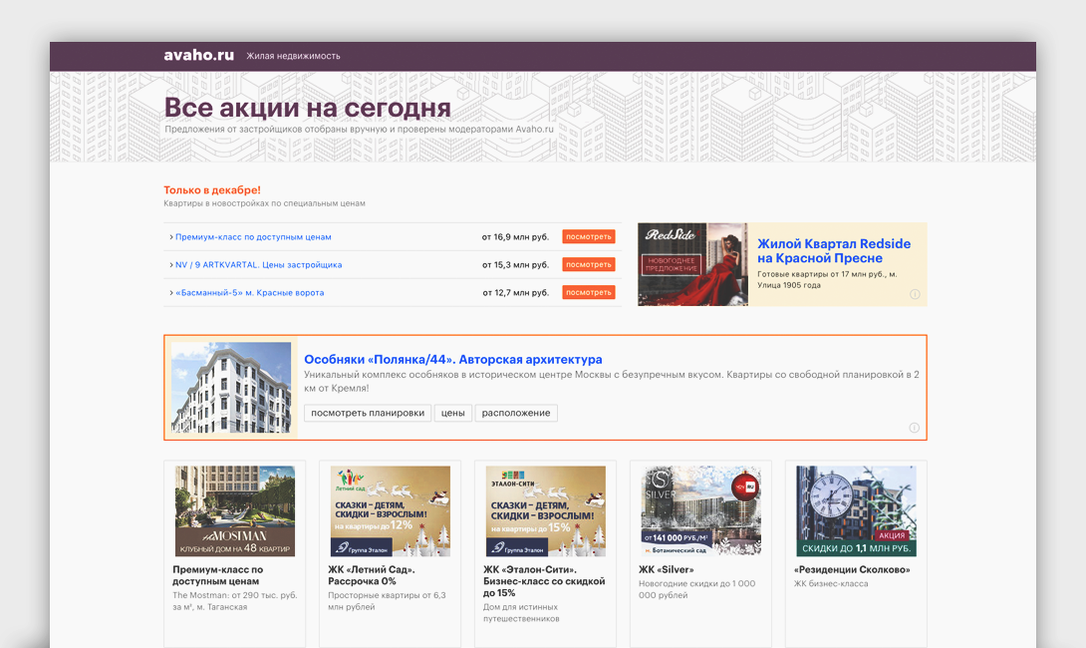
Task: Click the avaho.ru site logo
Action: coord(199,56)
